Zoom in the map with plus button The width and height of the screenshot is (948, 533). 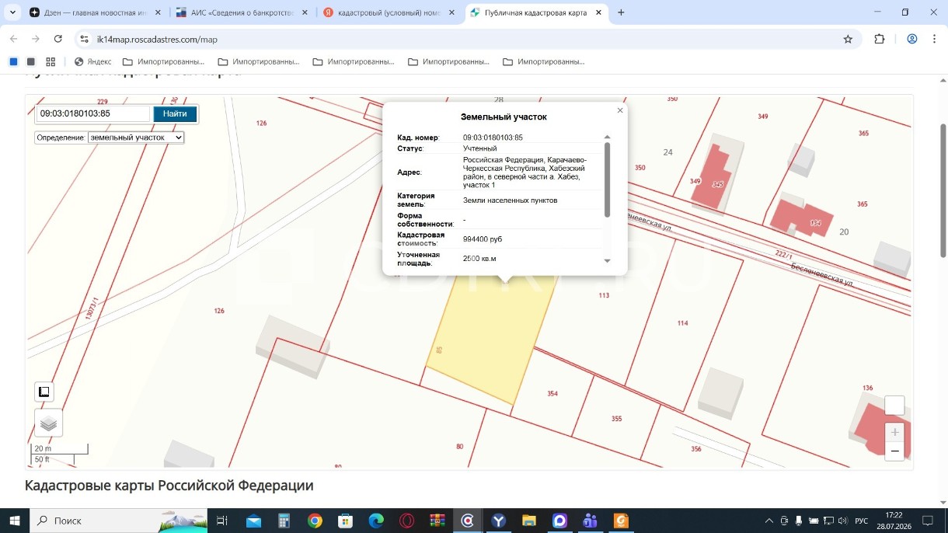point(894,432)
